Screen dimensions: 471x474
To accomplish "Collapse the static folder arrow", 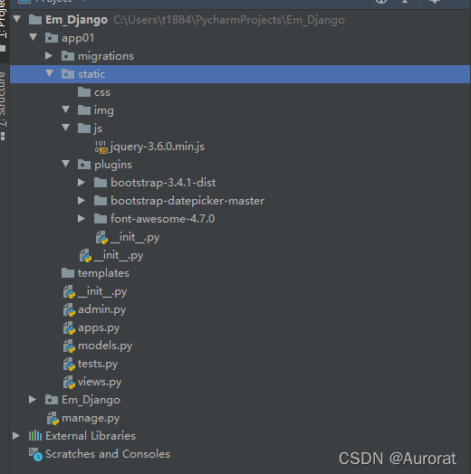I will tap(49, 73).
